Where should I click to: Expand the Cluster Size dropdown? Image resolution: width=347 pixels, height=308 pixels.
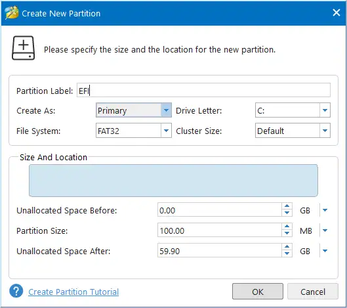coord(325,131)
